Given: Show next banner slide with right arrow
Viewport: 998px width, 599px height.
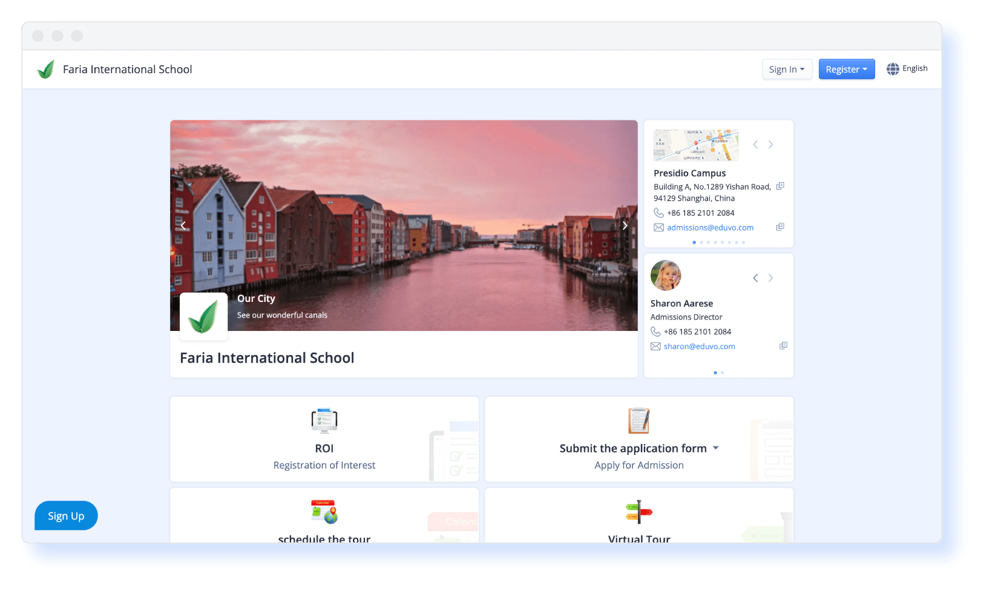Looking at the screenshot, I should (625, 226).
